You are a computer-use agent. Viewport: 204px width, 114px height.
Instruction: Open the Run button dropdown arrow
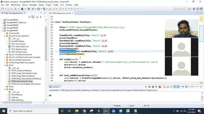pyautogui.click(x=41, y=9)
